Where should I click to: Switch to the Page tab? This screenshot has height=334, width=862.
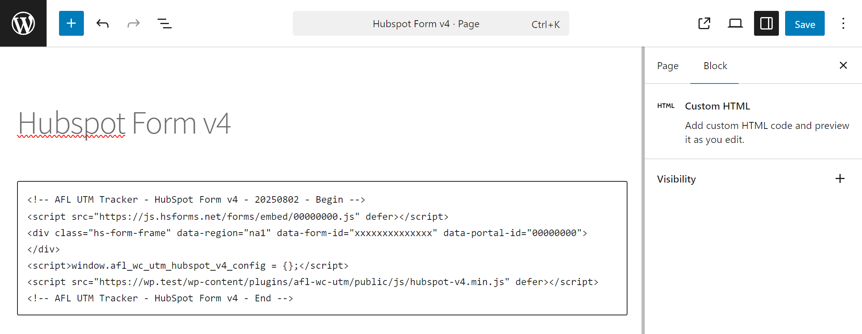pos(668,66)
